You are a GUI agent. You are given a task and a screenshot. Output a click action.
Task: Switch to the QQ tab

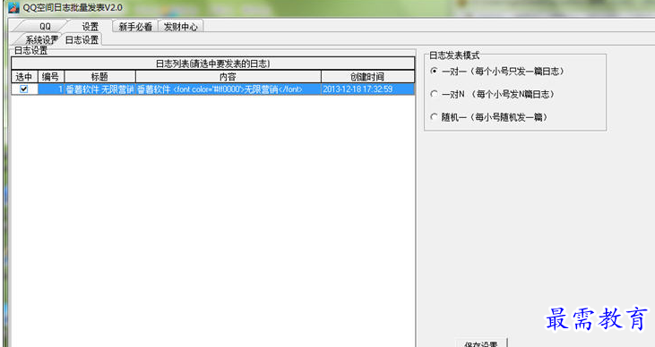(x=44, y=26)
